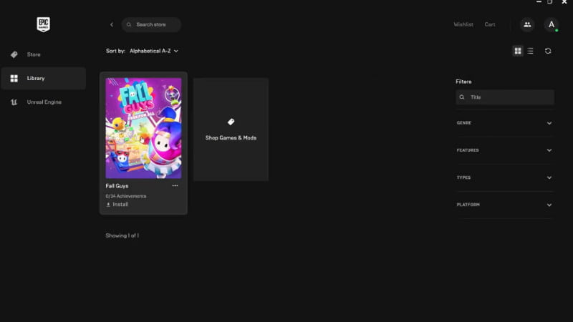Switch to list view layout
Screen dimensions: 573x322
coord(530,51)
